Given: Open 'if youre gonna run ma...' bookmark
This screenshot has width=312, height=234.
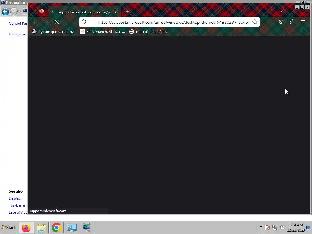Looking at the screenshot, I should 54,32.
